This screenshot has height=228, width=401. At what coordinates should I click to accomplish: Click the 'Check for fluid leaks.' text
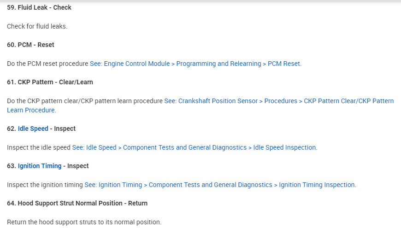click(x=37, y=26)
